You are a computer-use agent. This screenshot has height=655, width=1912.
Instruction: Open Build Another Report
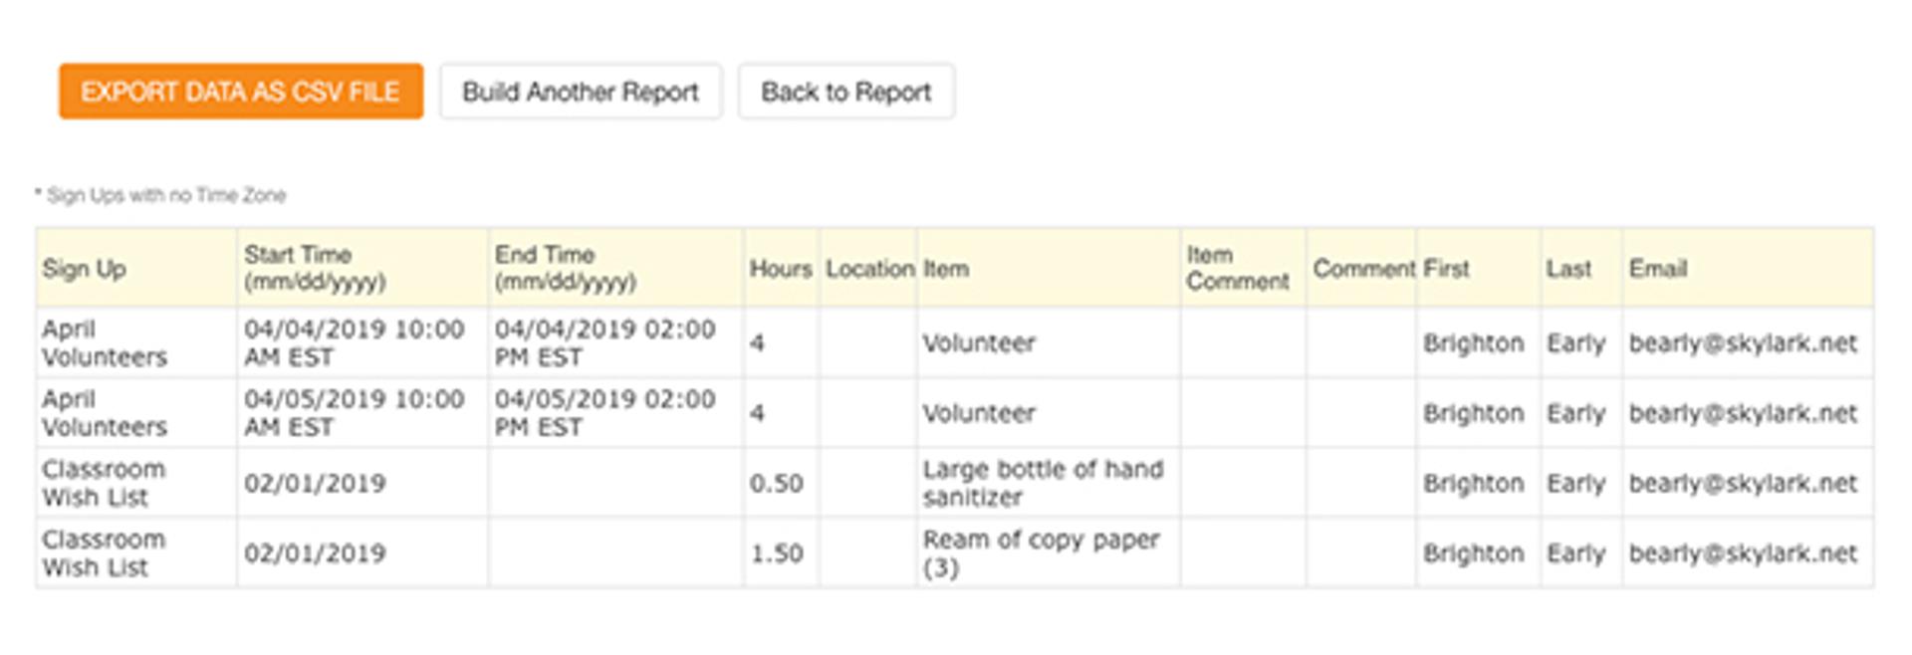click(581, 92)
